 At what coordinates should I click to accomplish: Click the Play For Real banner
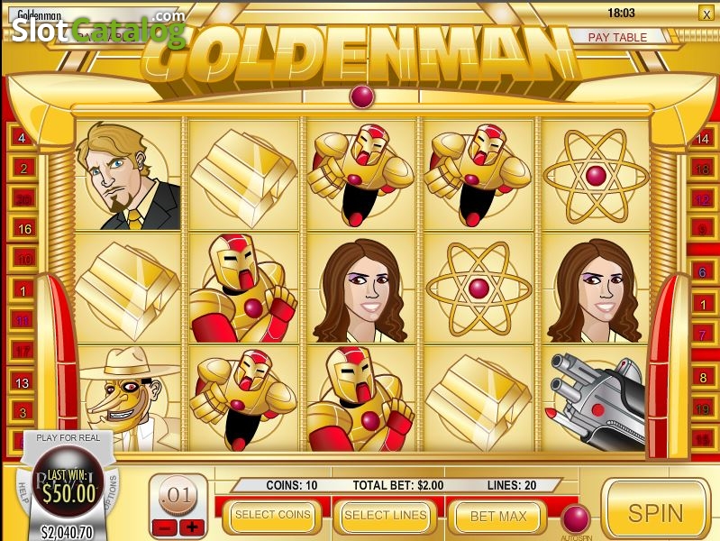point(68,437)
